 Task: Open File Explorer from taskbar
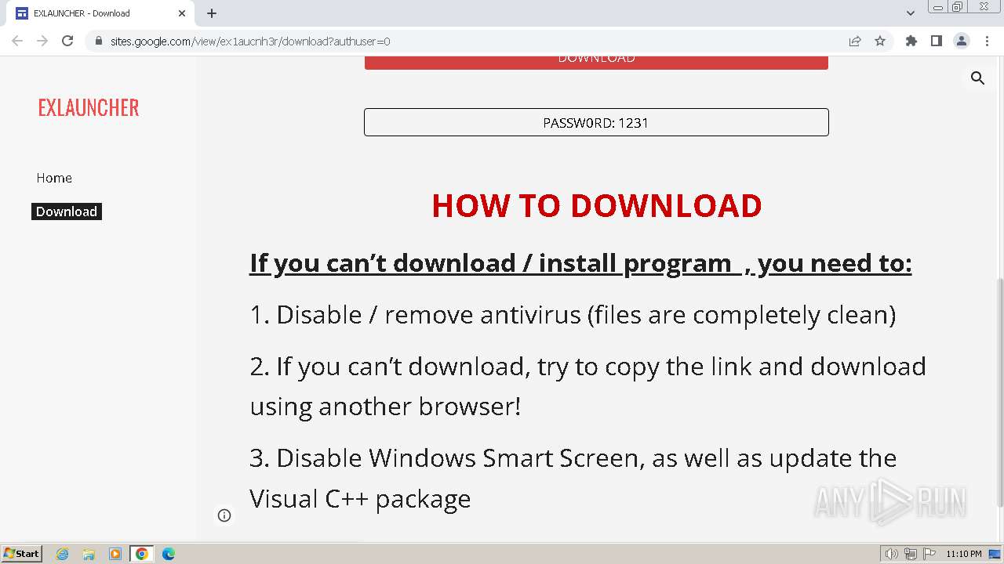89,554
